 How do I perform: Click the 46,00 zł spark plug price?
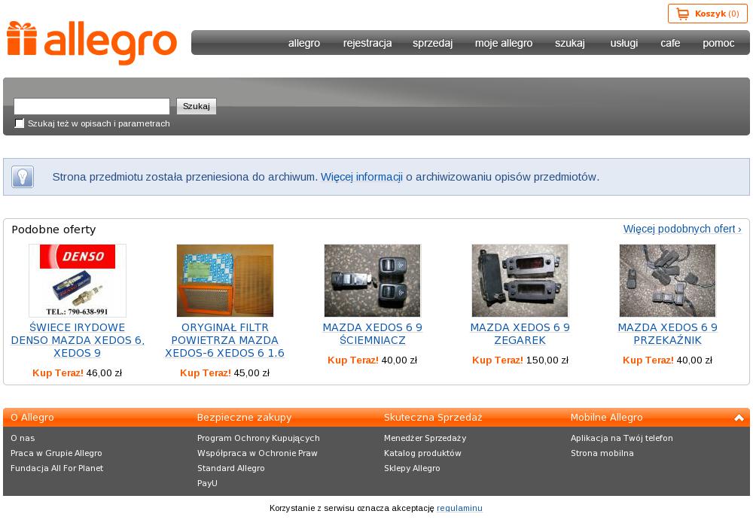pos(104,373)
